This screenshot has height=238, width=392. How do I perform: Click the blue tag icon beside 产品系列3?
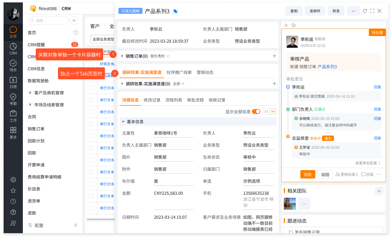(176, 11)
